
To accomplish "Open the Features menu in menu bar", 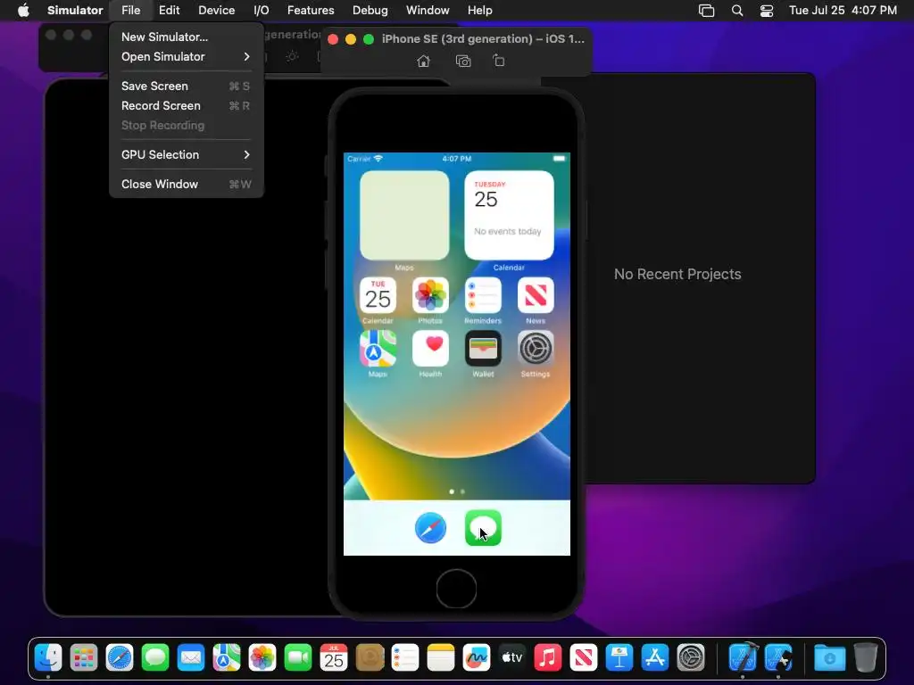I will [x=311, y=10].
